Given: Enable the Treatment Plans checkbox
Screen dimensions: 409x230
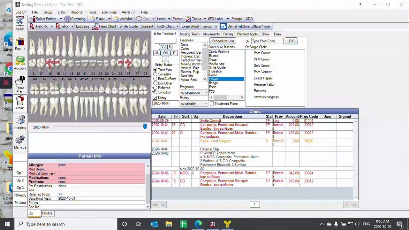Looking at the screenshot, I should pos(212,103).
